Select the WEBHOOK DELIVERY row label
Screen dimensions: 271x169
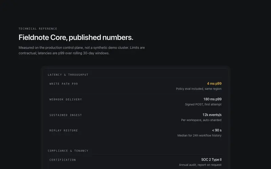(x=66, y=99)
